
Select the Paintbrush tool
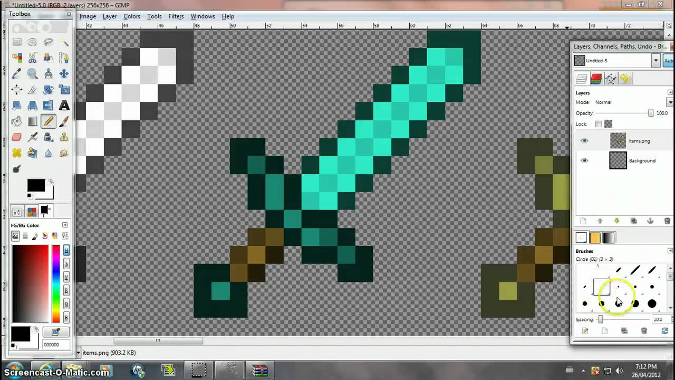click(x=64, y=121)
